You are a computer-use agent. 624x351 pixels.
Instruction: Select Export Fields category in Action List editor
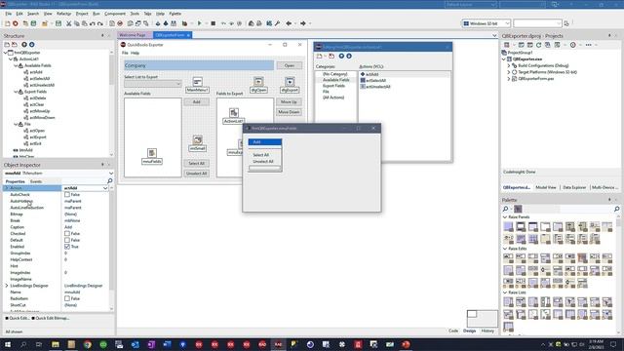[333, 86]
